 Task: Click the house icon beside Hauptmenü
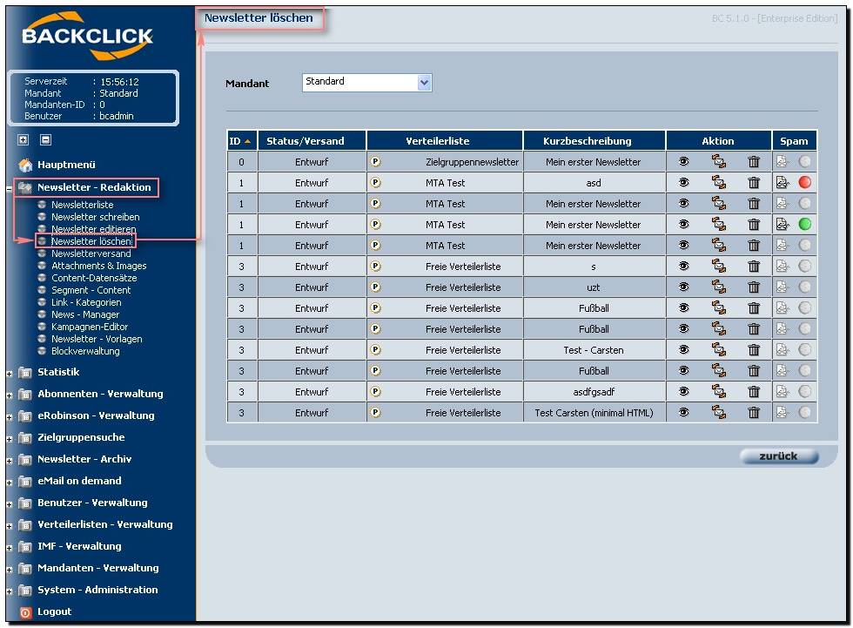pyautogui.click(x=25, y=165)
